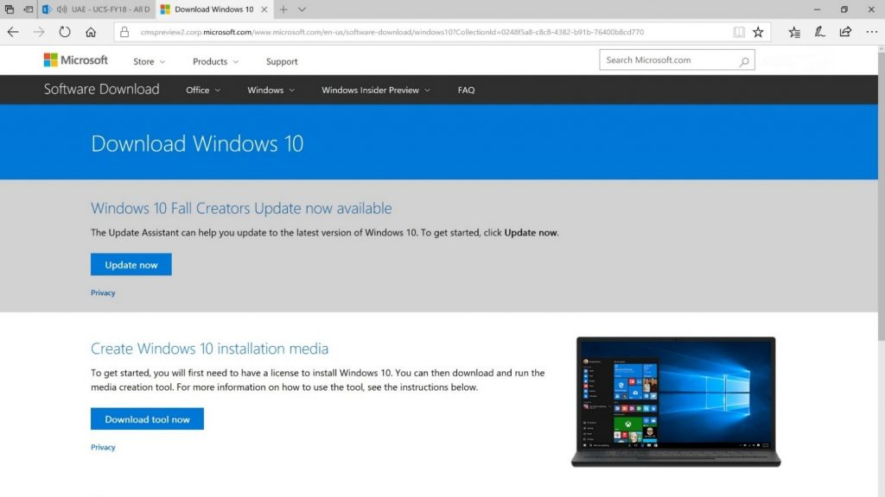
Task: Click Create Windows 10 installation media heading
Action: pyautogui.click(x=209, y=349)
